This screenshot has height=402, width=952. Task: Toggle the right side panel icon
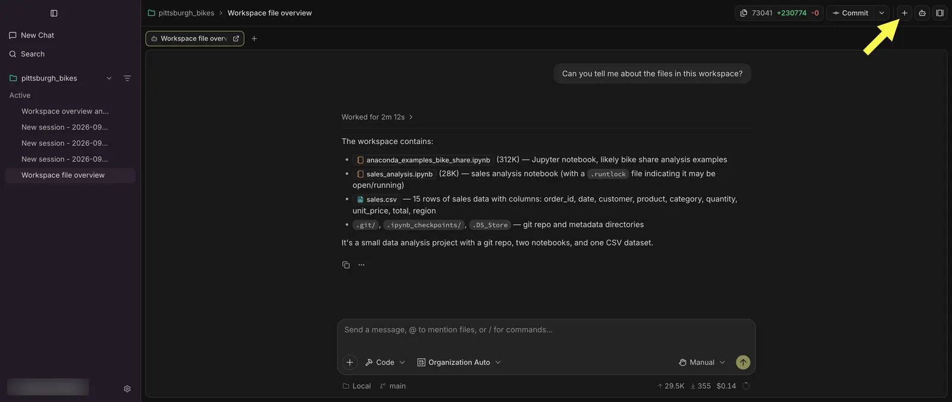point(940,13)
